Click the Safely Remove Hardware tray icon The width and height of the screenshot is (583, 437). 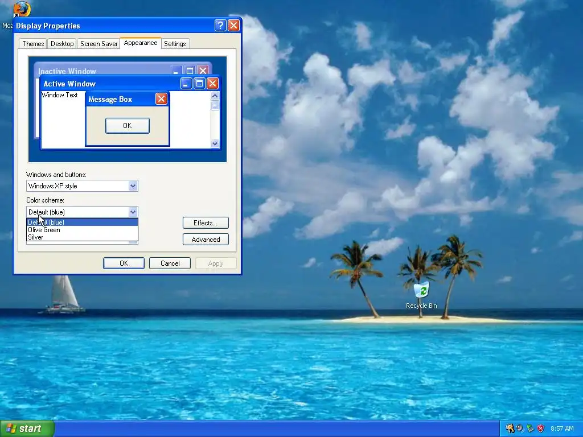pyautogui.click(x=530, y=428)
